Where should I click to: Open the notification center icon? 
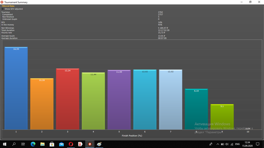point(258,144)
